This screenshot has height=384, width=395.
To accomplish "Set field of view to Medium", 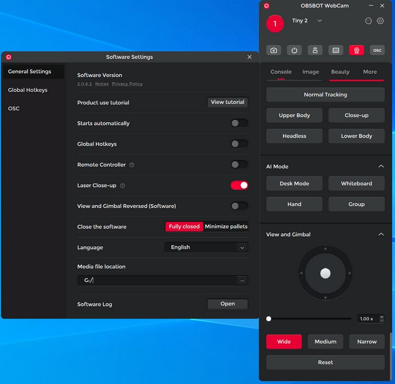I will [325, 342].
